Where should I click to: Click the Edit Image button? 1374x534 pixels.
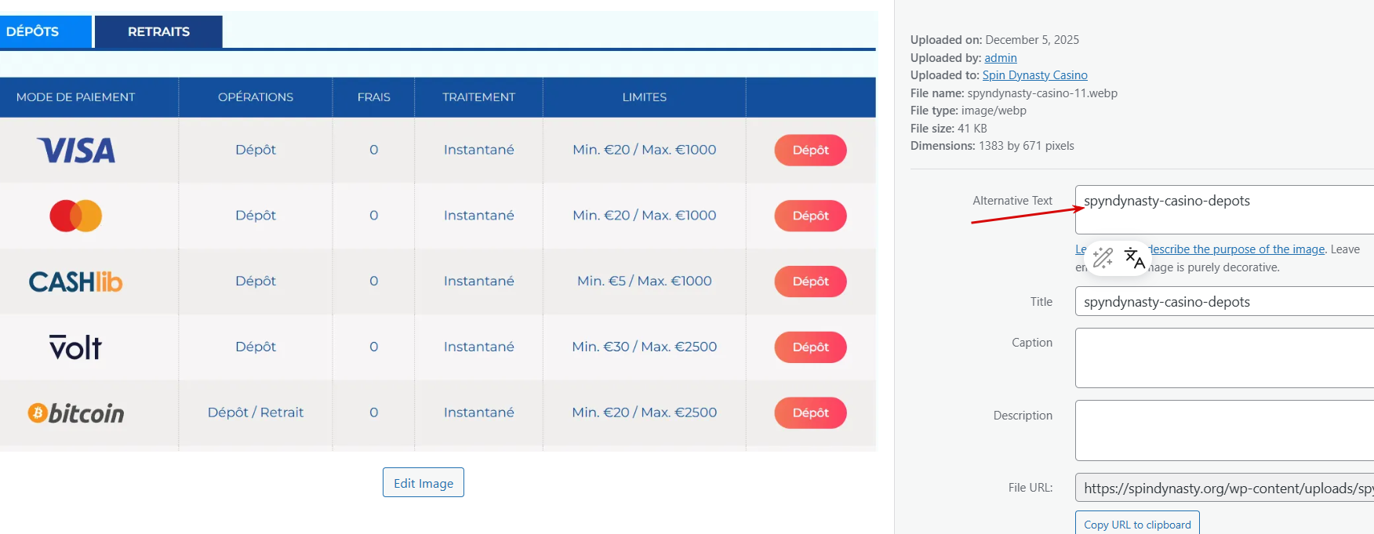tap(423, 483)
